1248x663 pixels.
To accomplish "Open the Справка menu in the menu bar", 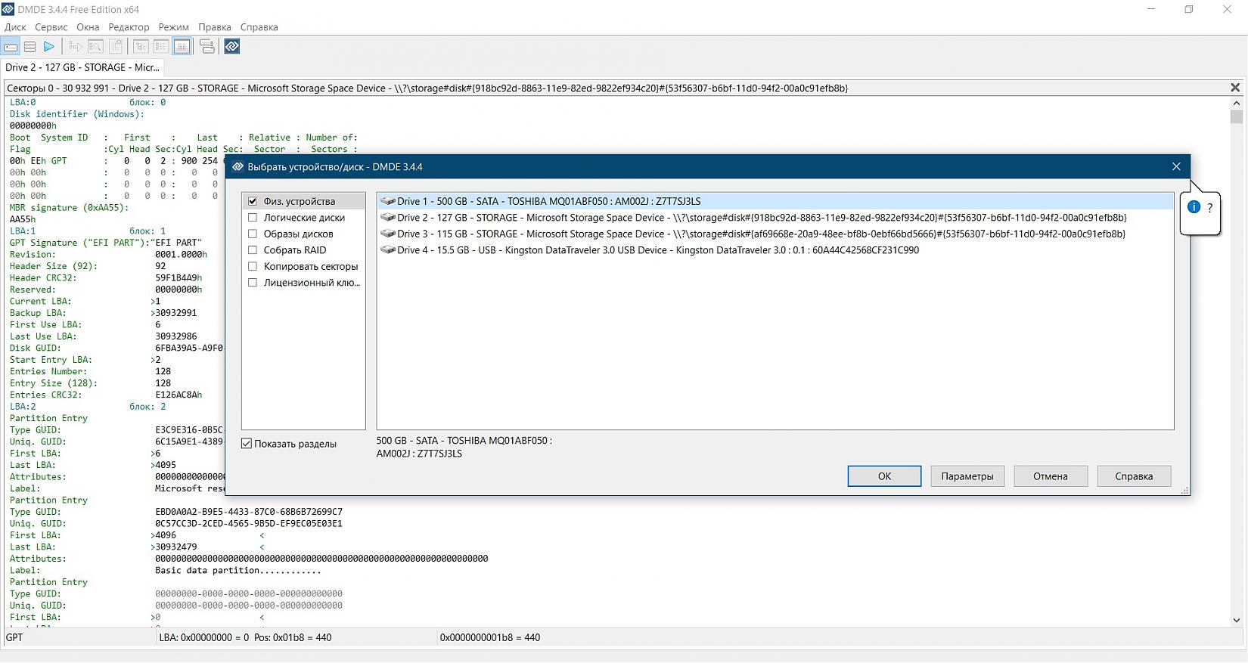I will pyautogui.click(x=259, y=27).
